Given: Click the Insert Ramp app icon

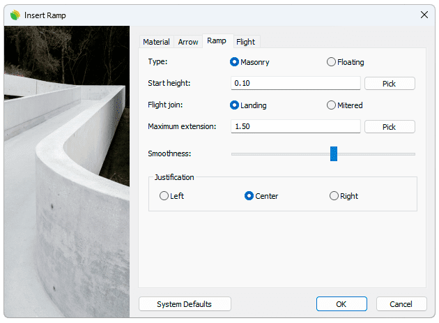Looking at the screenshot, I should [14, 14].
